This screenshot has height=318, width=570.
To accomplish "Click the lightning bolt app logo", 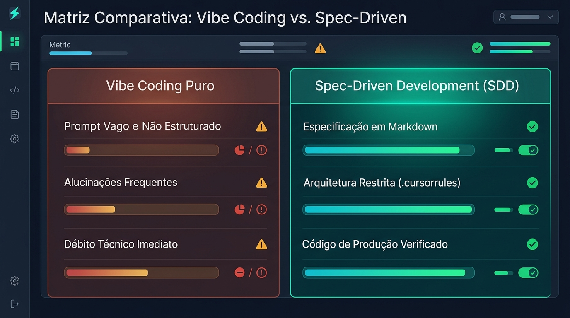I will pyautogui.click(x=14, y=14).
